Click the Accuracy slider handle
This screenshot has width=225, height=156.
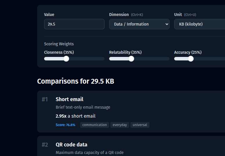(191, 59)
